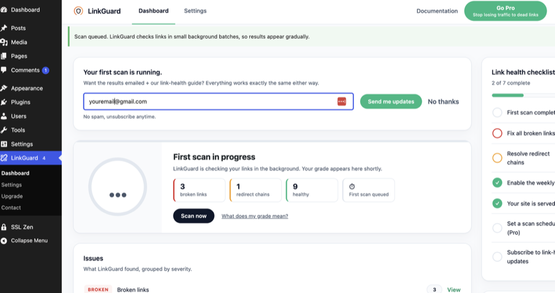Toggle the Subscribe to link-health updates circle
Viewport: 555px width, 293px height.
click(497, 257)
